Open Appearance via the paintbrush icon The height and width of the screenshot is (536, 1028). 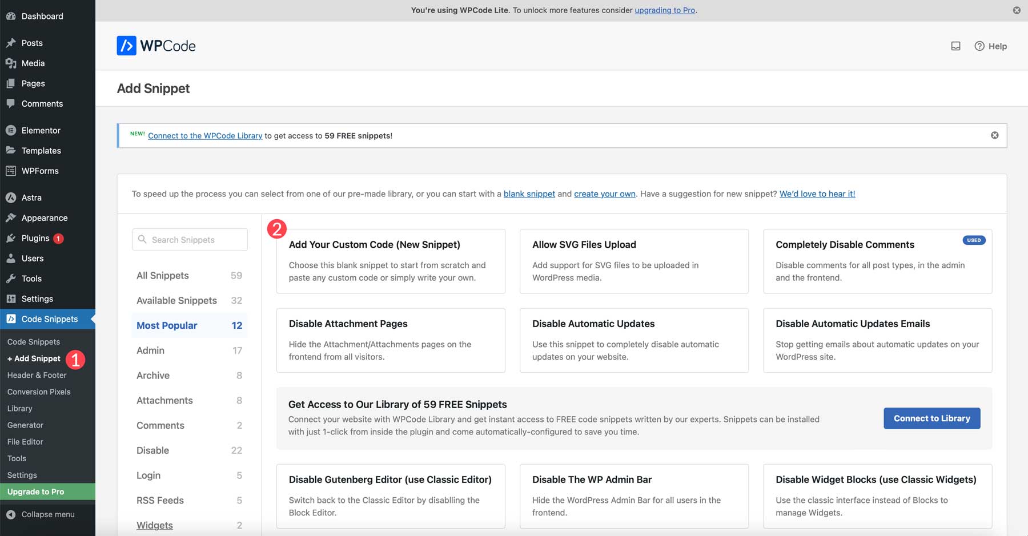pyautogui.click(x=11, y=217)
